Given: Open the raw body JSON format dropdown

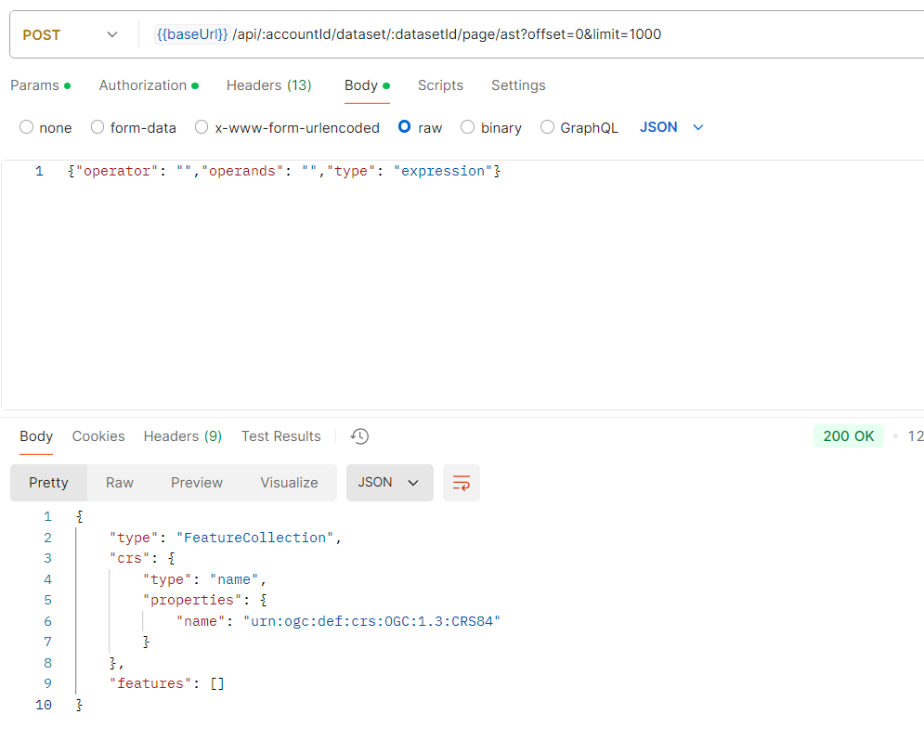Looking at the screenshot, I should (x=671, y=127).
